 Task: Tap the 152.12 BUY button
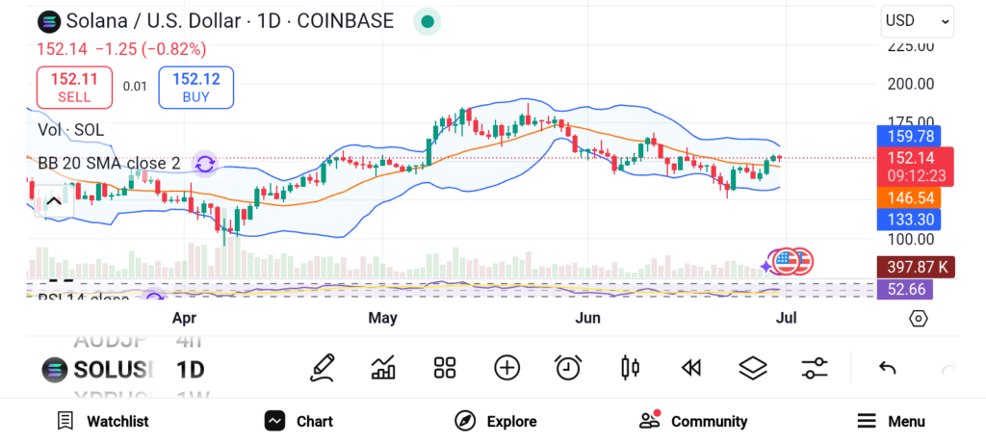(196, 88)
